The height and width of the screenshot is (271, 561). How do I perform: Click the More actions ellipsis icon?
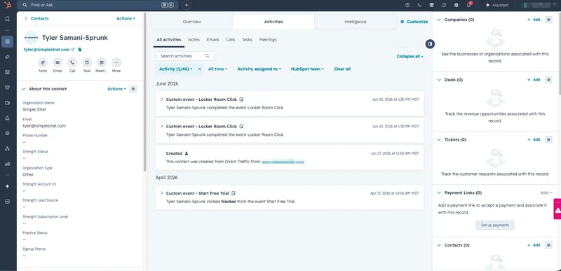116,62
